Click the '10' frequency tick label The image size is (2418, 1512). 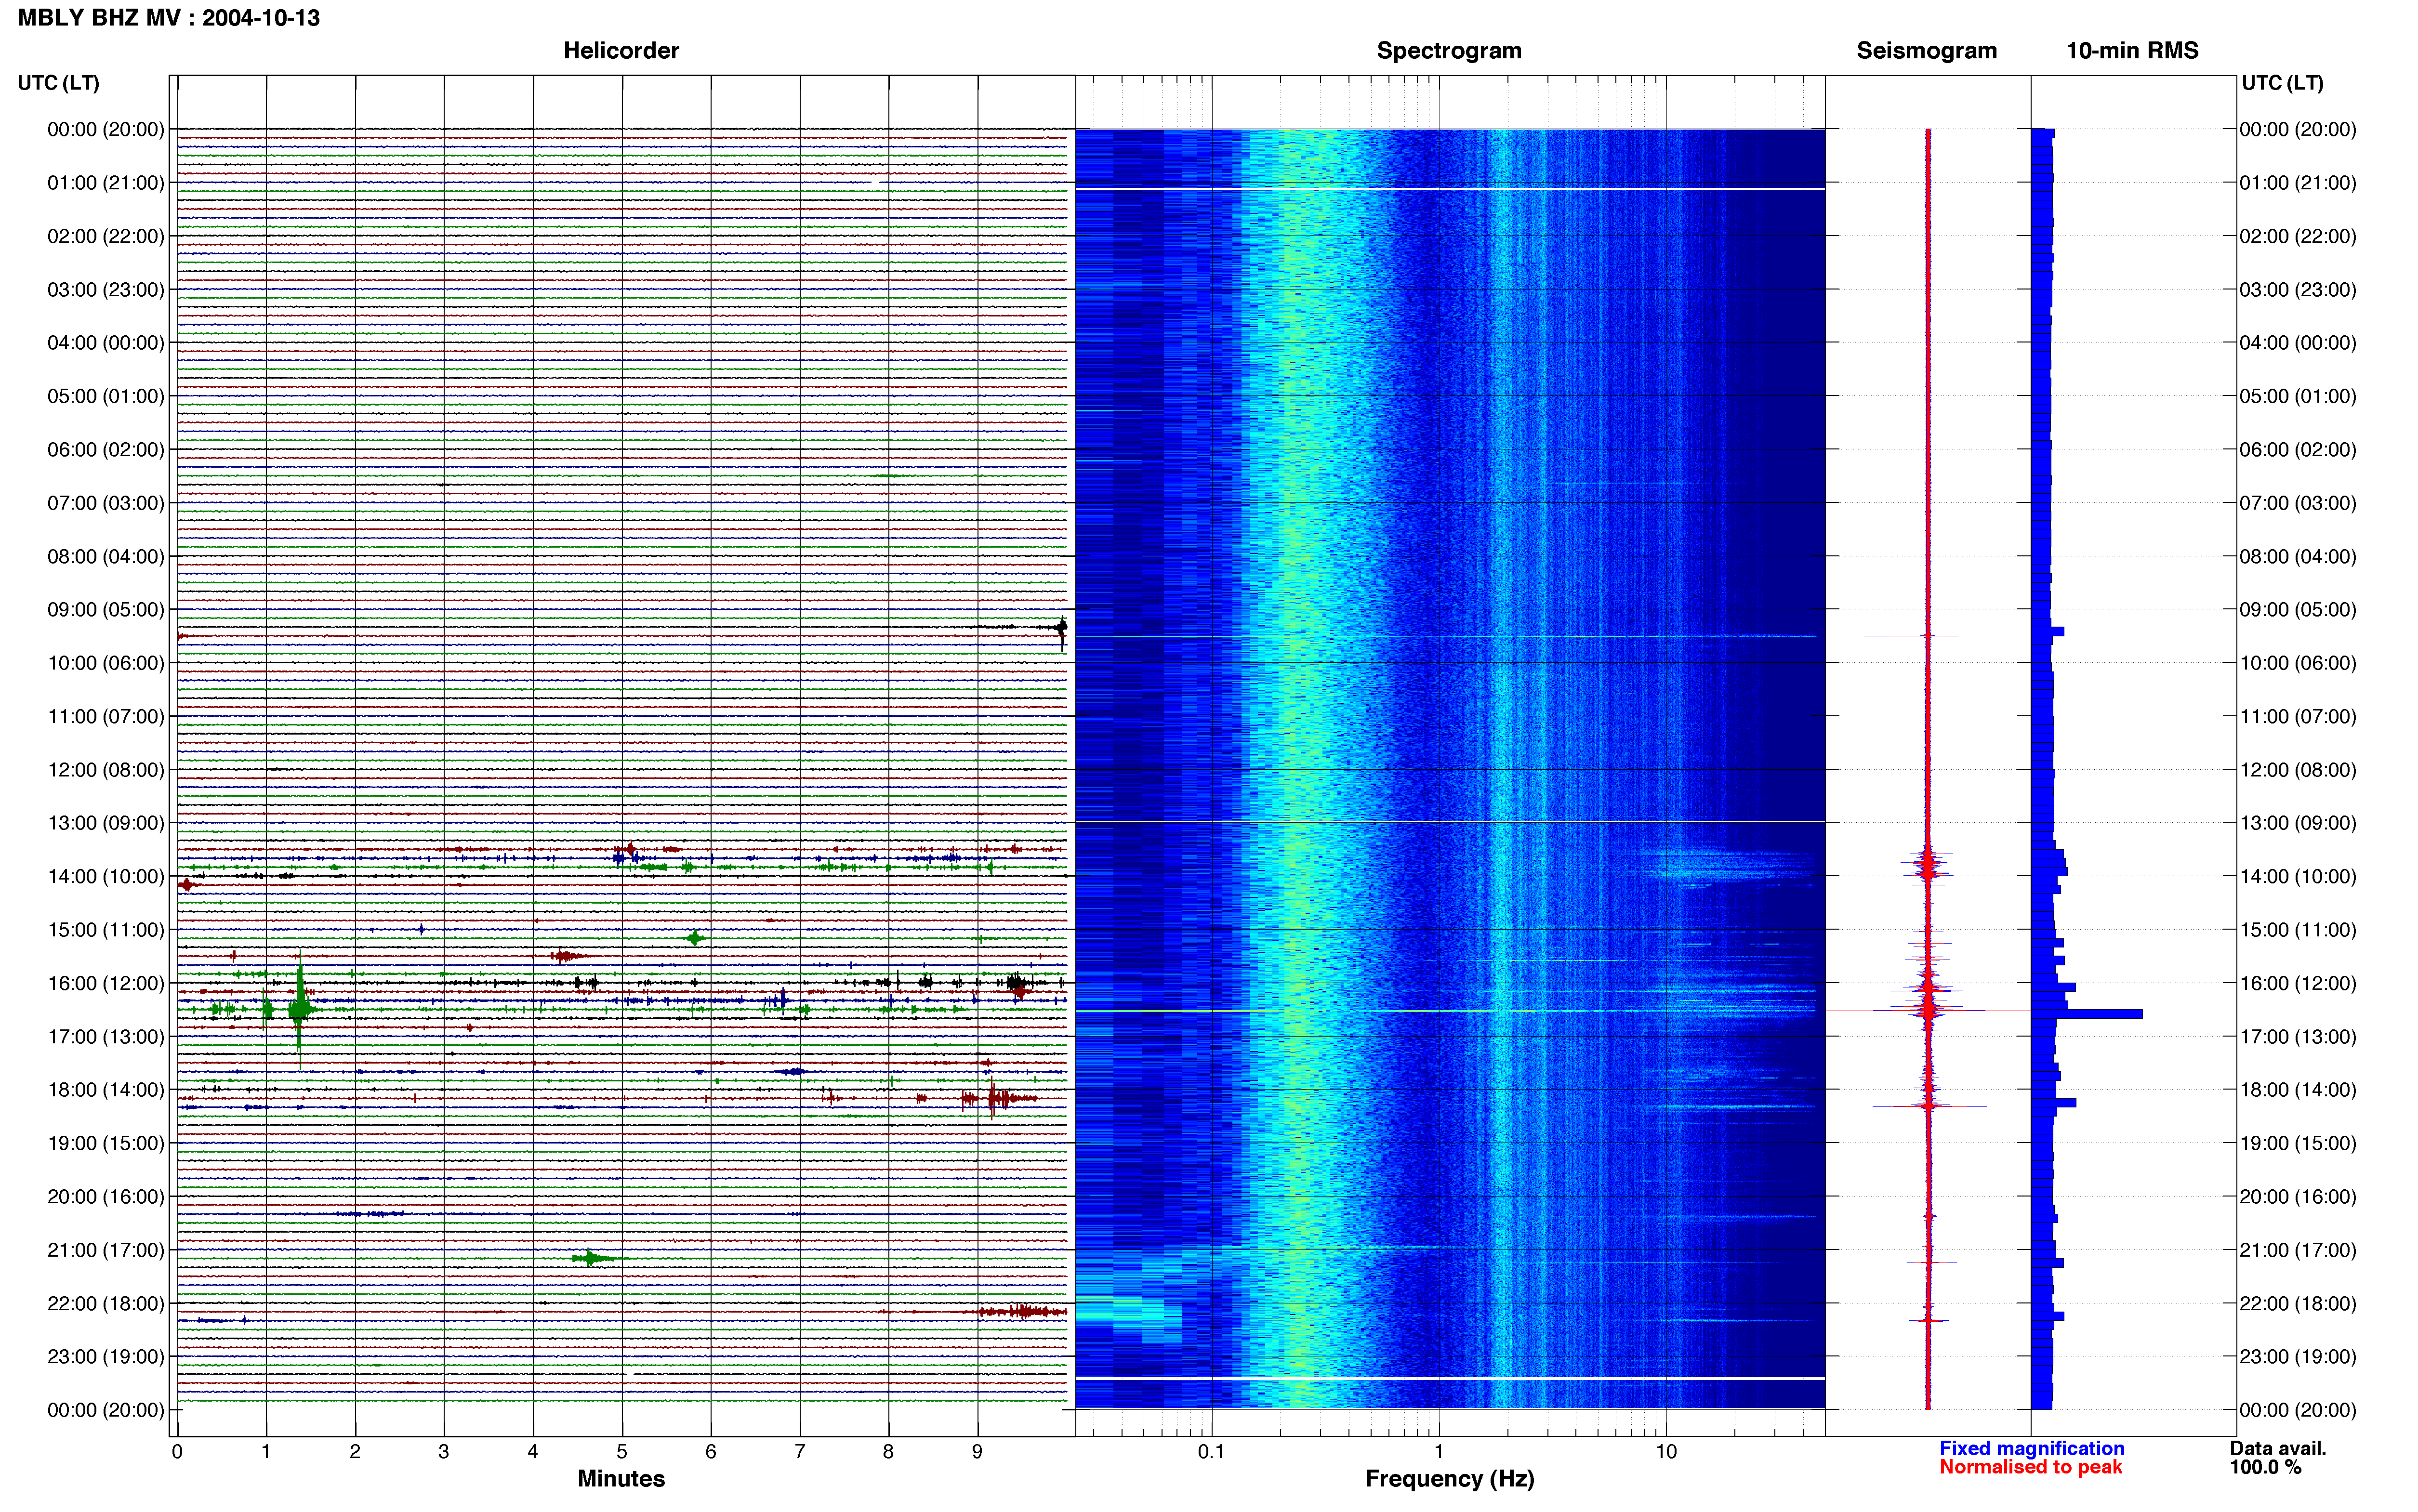(x=1666, y=1451)
